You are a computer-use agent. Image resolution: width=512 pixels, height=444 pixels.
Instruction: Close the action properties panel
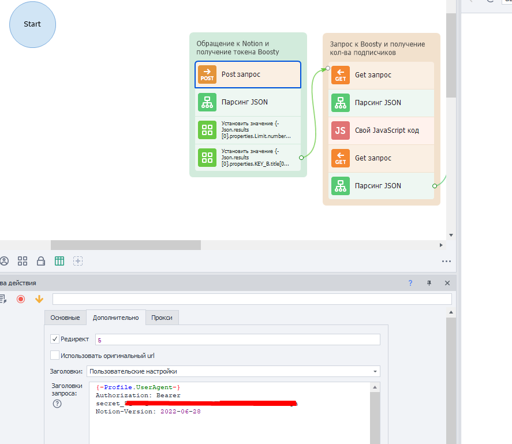click(447, 283)
